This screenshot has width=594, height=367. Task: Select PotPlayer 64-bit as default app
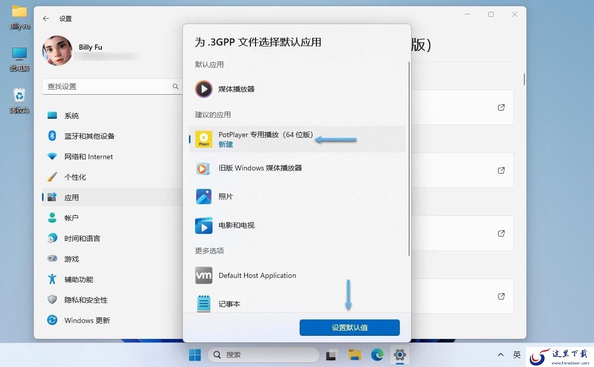point(297,139)
